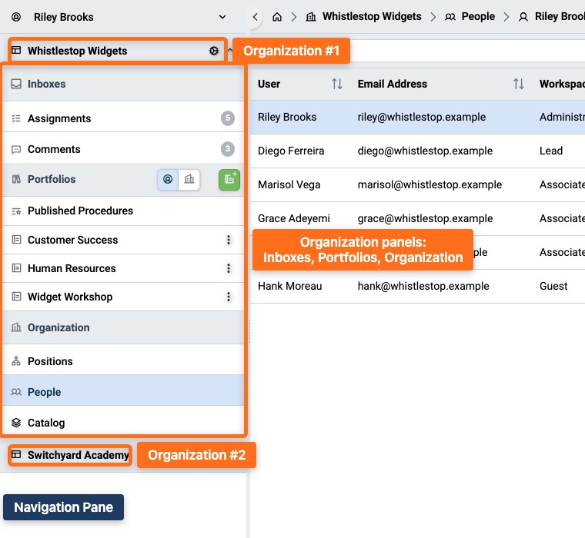
Task: Click the user avatar icon beside Riley Brooks
Action: [16, 17]
